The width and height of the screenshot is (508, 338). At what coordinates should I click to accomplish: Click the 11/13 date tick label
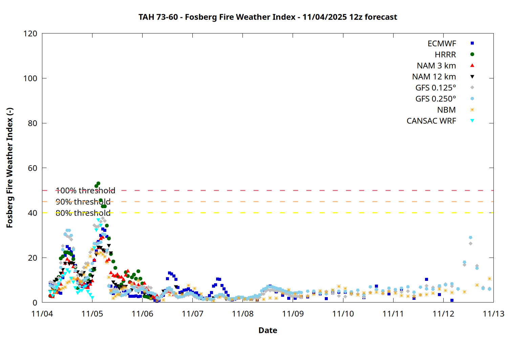pyautogui.click(x=493, y=314)
